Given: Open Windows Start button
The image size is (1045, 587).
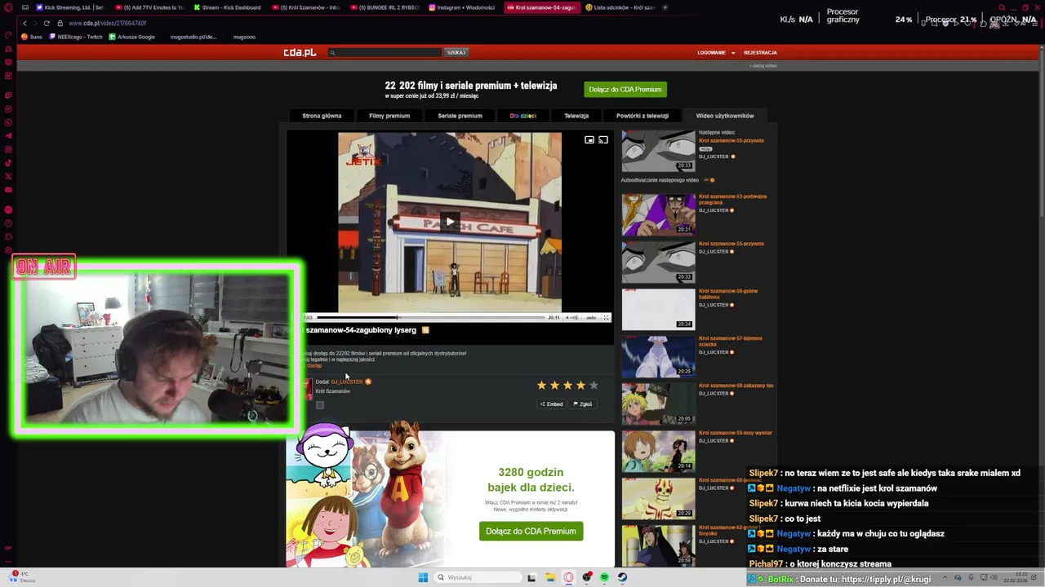Looking at the screenshot, I should coord(423,577).
